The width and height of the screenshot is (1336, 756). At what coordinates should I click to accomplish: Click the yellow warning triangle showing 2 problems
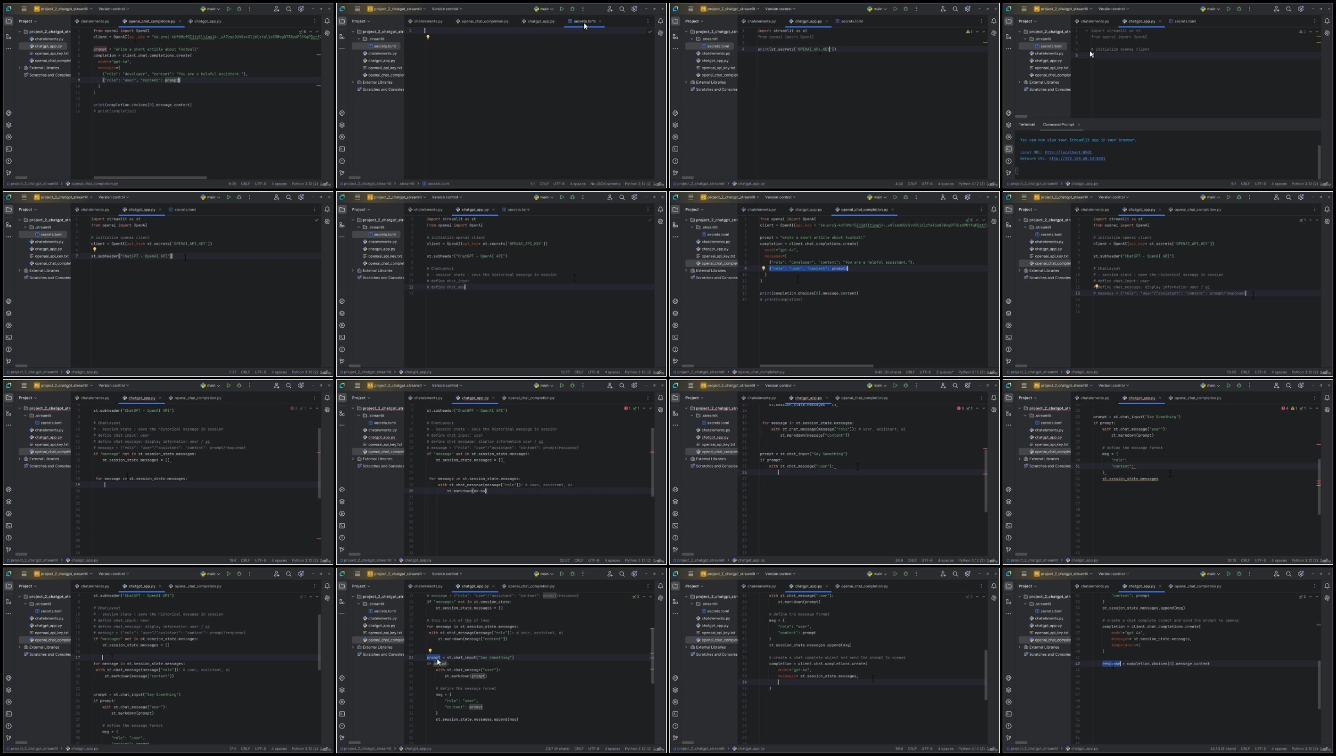(x=1303, y=31)
